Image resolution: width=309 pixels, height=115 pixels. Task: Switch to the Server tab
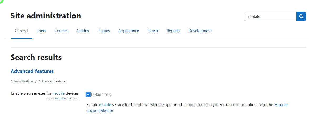153,31
